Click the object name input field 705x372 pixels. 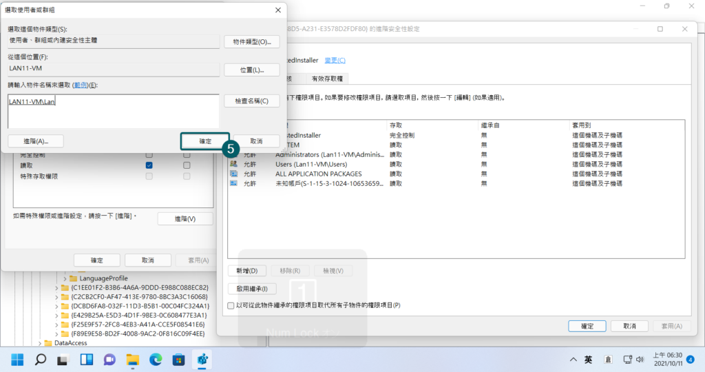pos(114,111)
